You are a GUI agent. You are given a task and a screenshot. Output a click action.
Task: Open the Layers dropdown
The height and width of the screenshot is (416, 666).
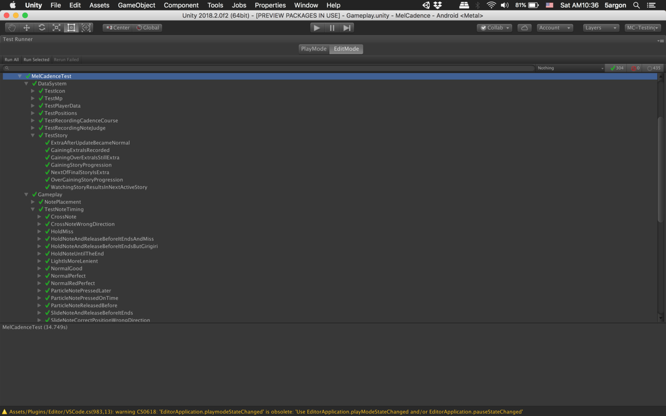(601, 28)
